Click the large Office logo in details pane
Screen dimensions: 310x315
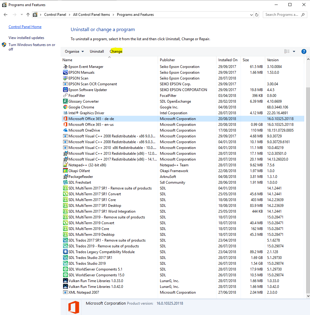point(73,307)
